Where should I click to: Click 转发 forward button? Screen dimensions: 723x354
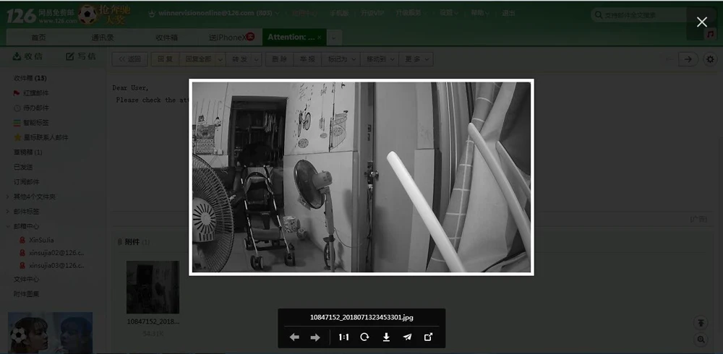240,59
